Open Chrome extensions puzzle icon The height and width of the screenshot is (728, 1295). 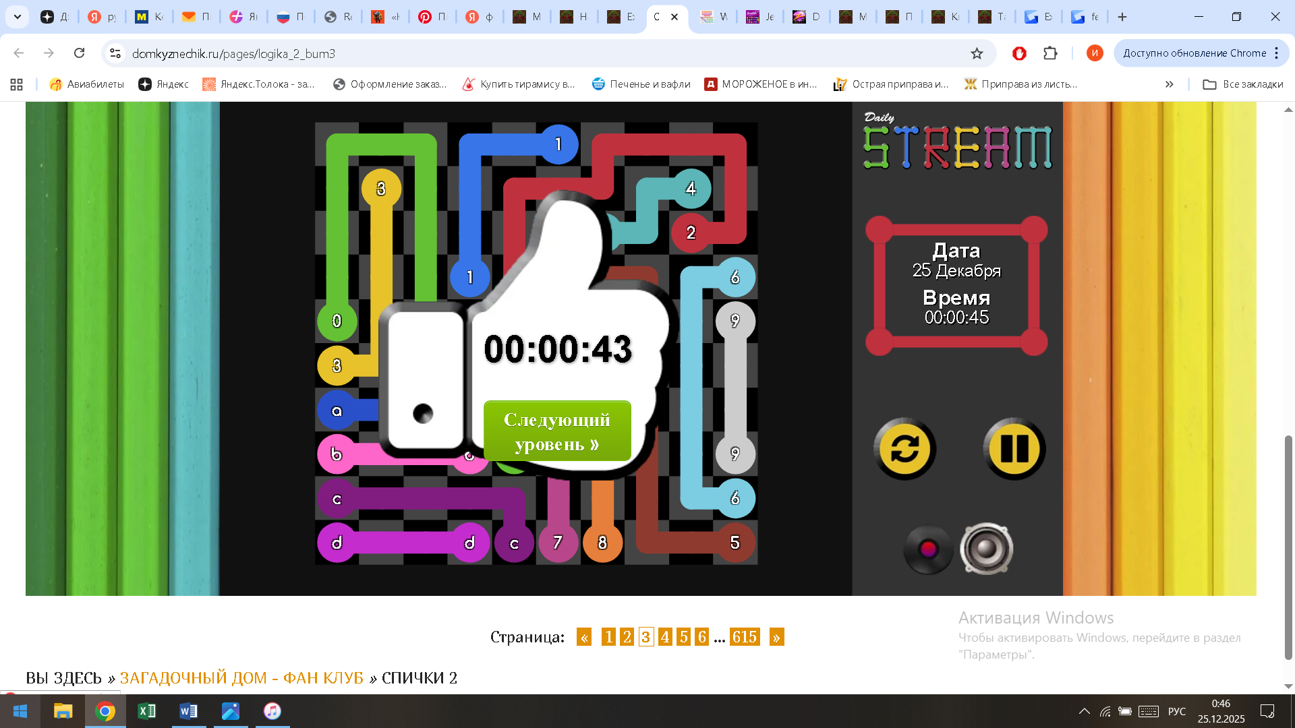click(x=1050, y=53)
